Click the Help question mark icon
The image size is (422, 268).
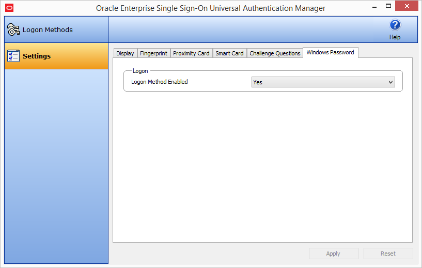pyautogui.click(x=395, y=25)
